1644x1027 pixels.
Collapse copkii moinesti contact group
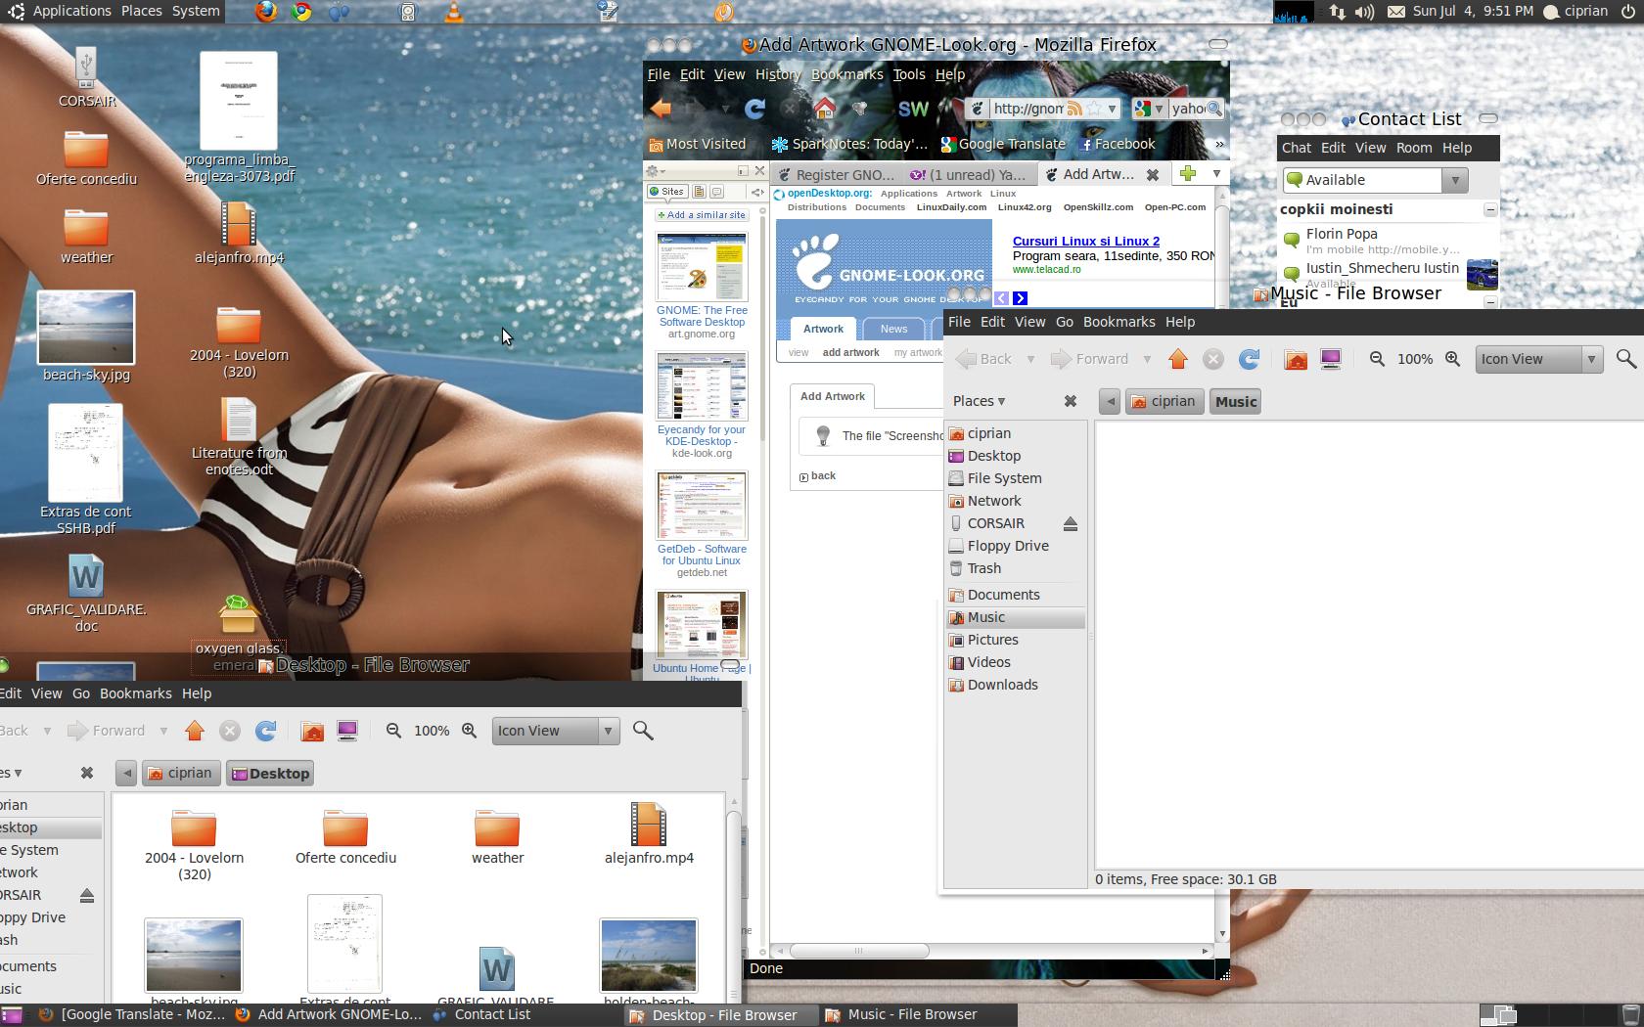click(x=1490, y=209)
